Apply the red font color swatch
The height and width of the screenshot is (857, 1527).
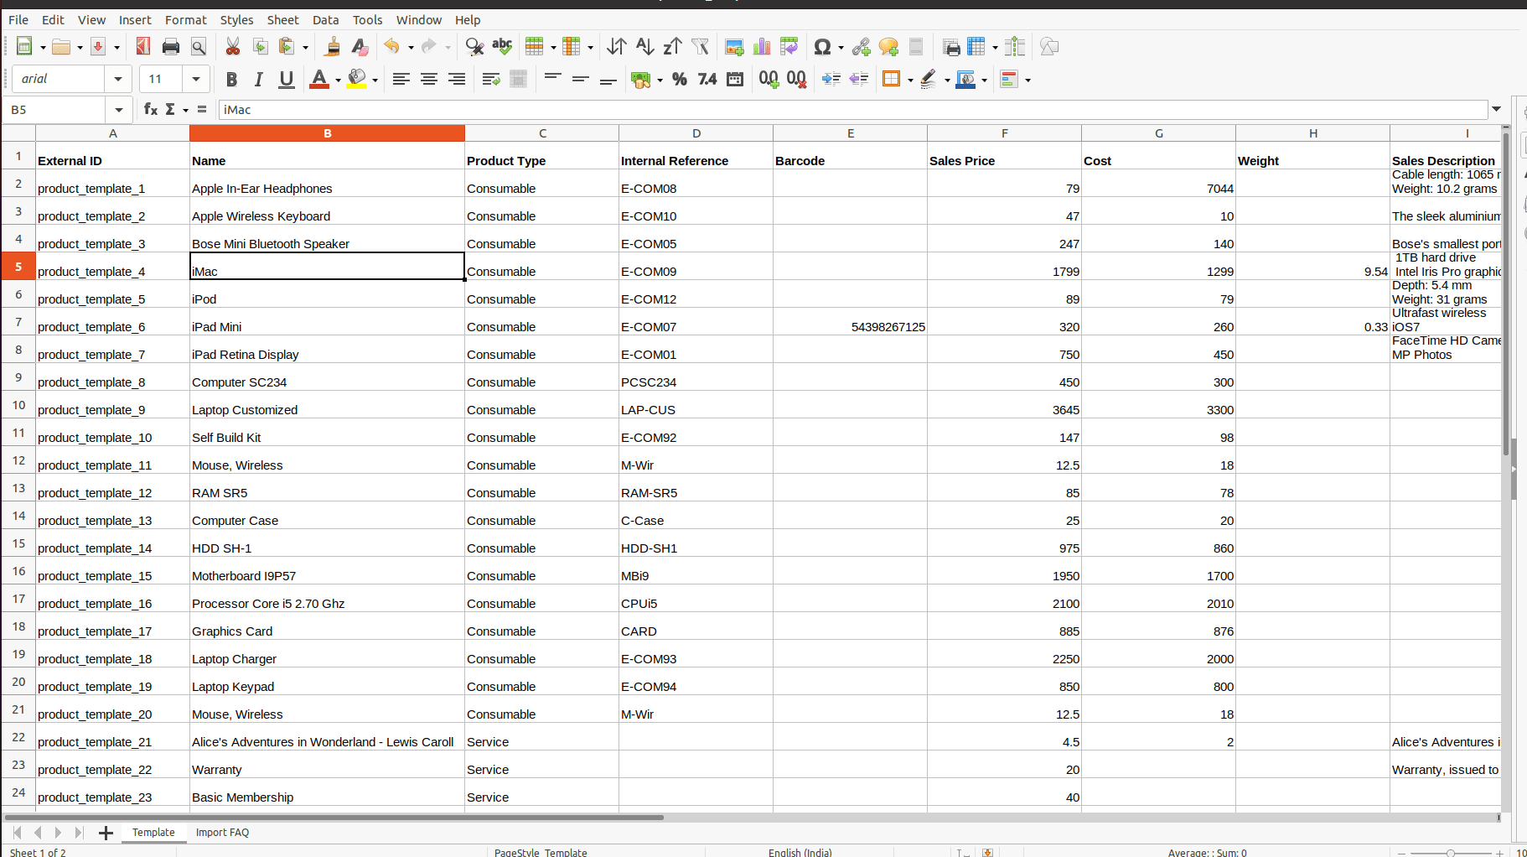(x=319, y=80)
